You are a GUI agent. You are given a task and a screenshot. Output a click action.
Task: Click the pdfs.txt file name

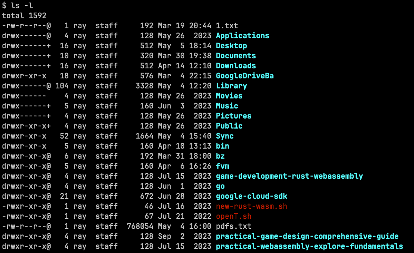(x=233, y=226)
